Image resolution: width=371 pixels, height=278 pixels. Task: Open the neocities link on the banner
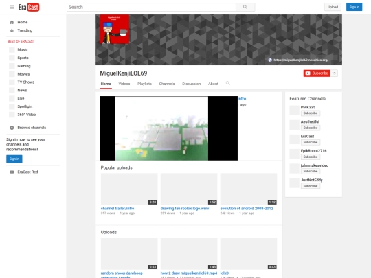click(x=301, y=60)
